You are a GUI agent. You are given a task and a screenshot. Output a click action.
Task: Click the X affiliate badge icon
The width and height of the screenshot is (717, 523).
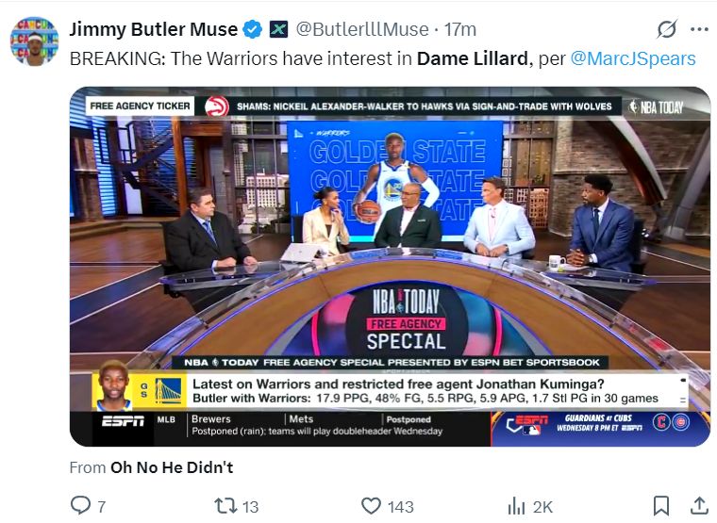pos(279,29)
